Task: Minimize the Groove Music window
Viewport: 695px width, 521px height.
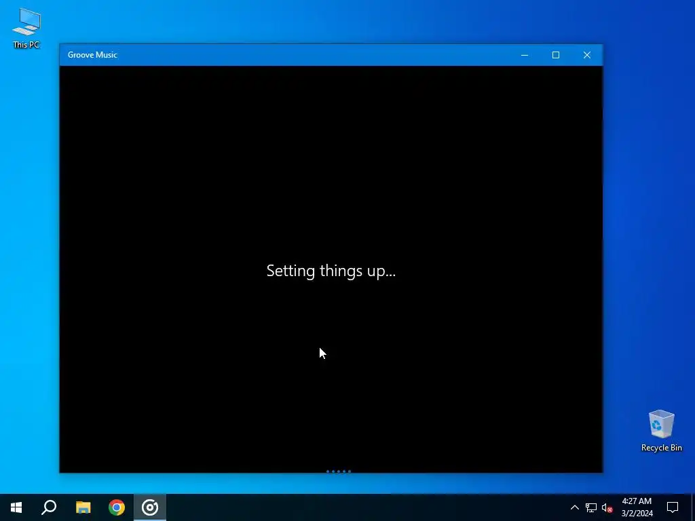Action: (525, 55)
